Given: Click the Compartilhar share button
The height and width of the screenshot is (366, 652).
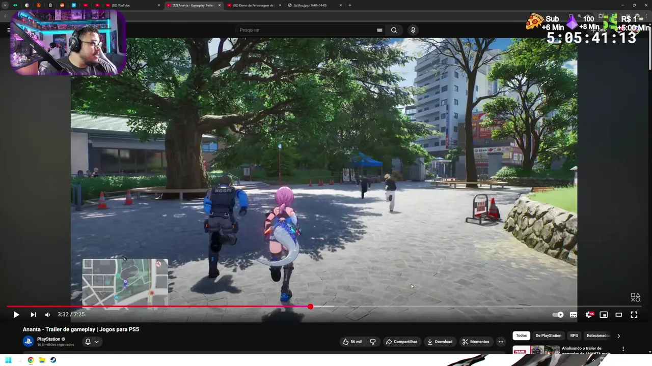Looking at the screenshot, I should 401,342.
